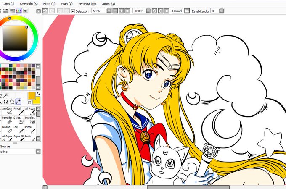Reset canvas rotation with square button

pos(167,11)
